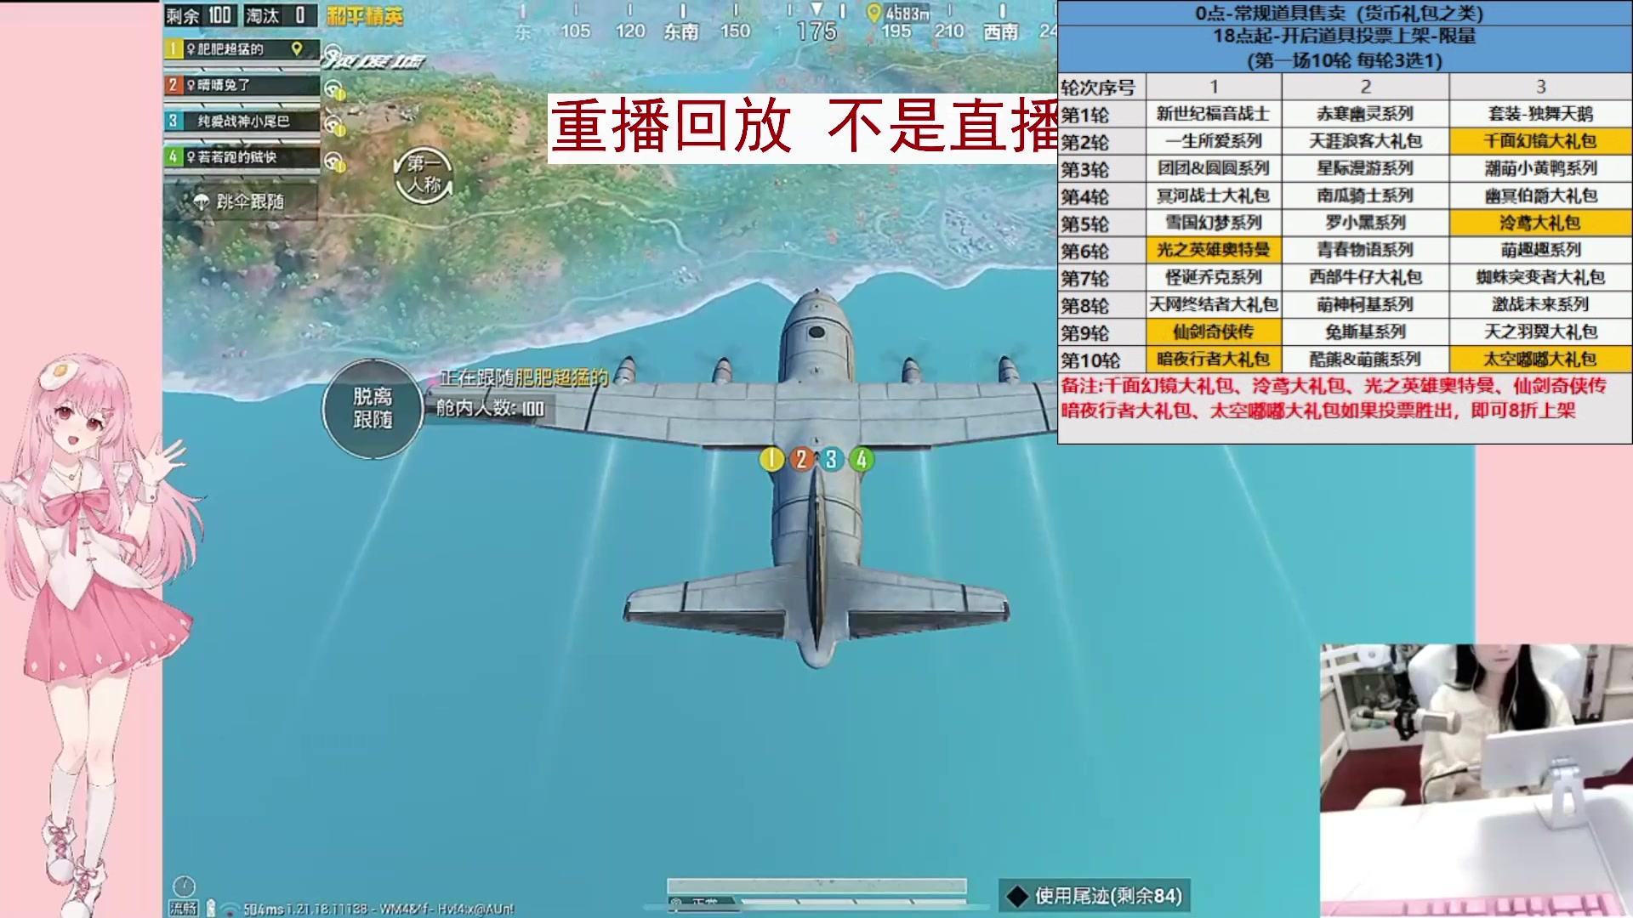Click the steering wheel icon next to teammate 3

[x=334, y=125]
